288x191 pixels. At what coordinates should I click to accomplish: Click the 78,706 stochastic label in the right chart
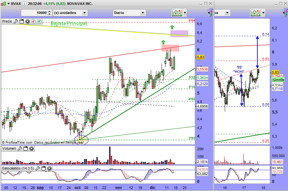click(277, 171)
